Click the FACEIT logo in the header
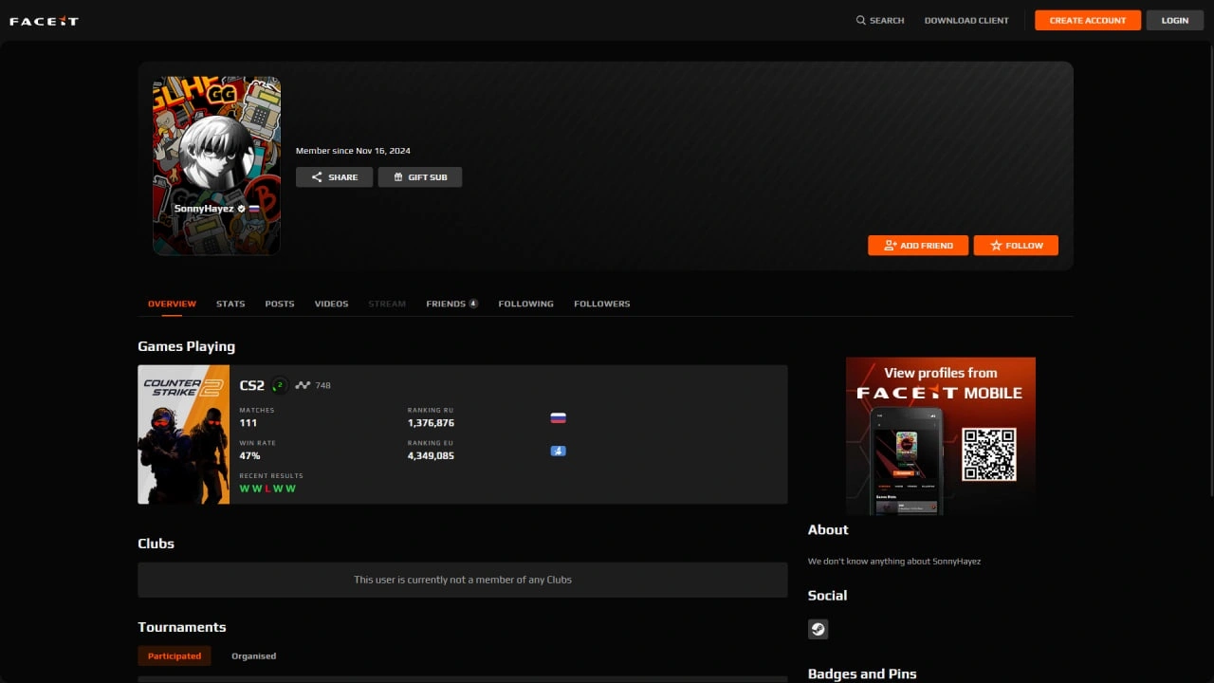Viewport: 1214px width, 683px height. click(x=44, y=21)
